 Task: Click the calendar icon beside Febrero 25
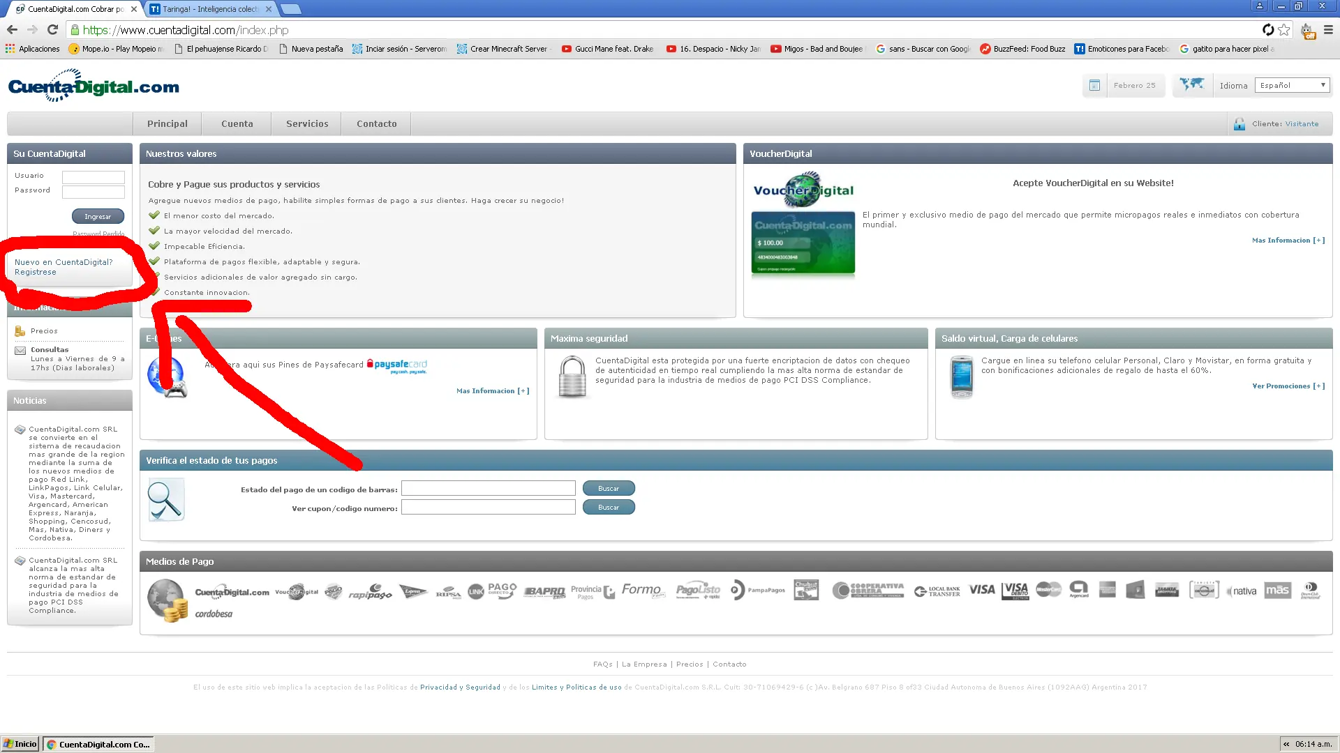point(1094,85)
